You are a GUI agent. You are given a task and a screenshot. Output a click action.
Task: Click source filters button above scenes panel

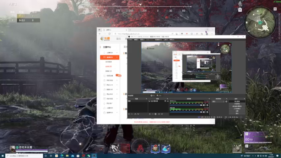click(x=159, y=96)
